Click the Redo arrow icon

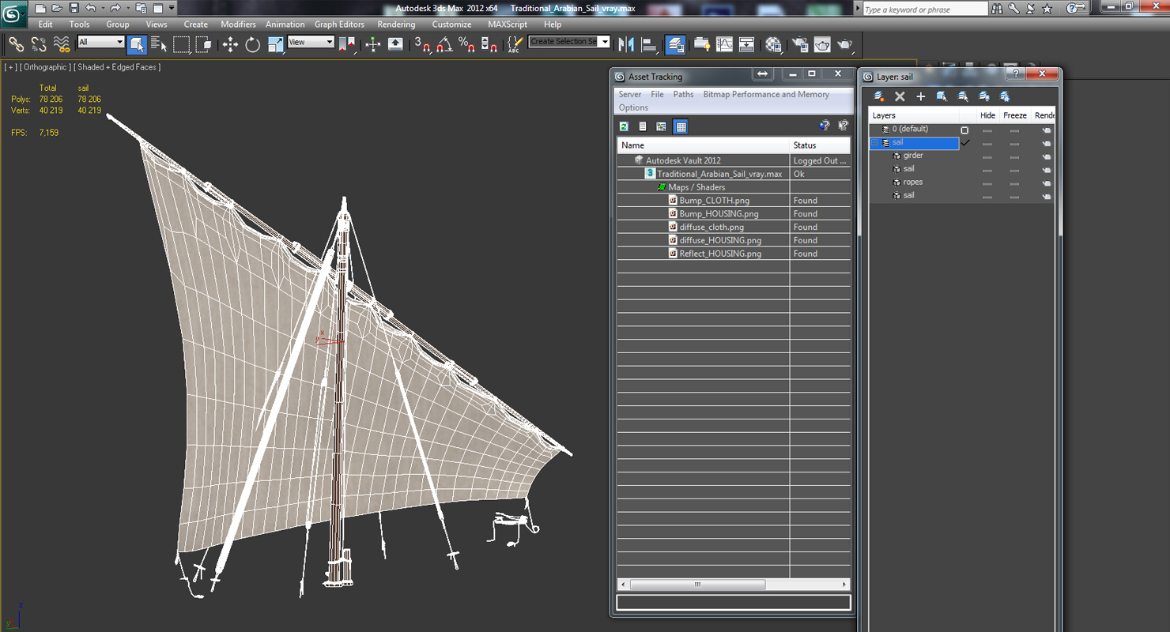[115, 8]
